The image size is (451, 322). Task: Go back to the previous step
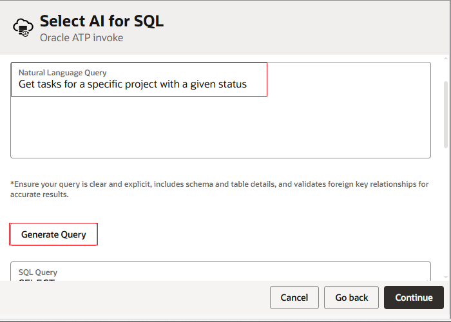coord(351,298)
